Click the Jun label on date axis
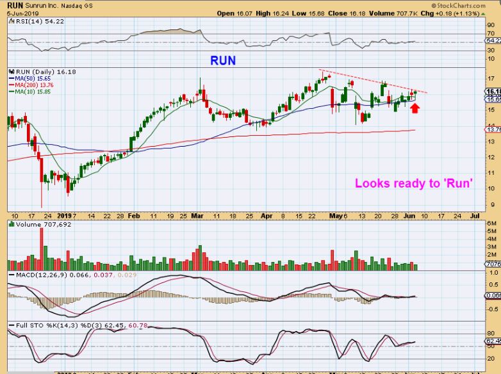The height and width of the screenshot is (374, 501). pyautogui.click(x=409, y=216)
